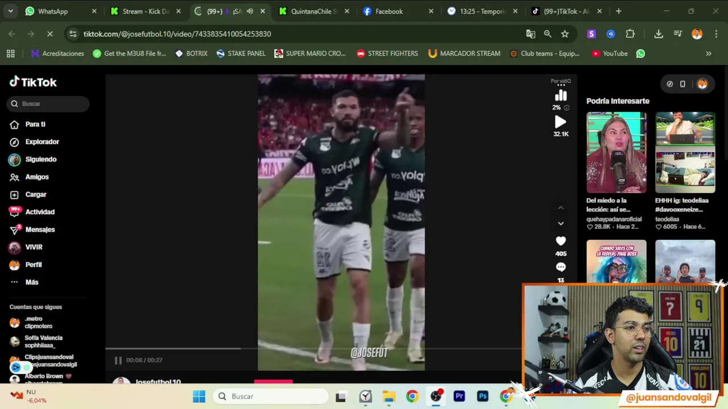
Task: Show more bookmarks with the chevron
Action: coord(709,53)
